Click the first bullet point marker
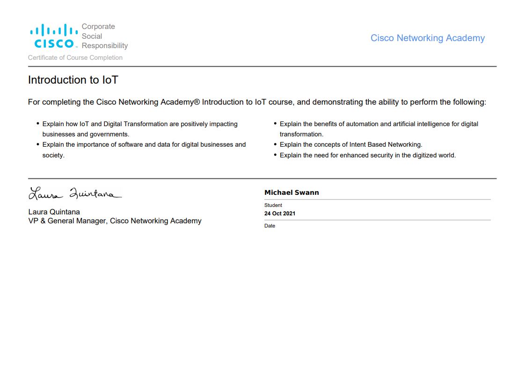The width and height of the screenshot is (525, 370). point(38,123)
